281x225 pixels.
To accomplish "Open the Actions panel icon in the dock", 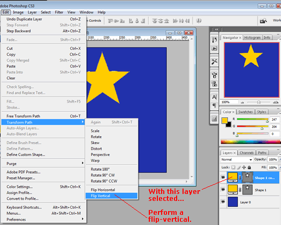I will pyautogui.click(x=214, y=48).
